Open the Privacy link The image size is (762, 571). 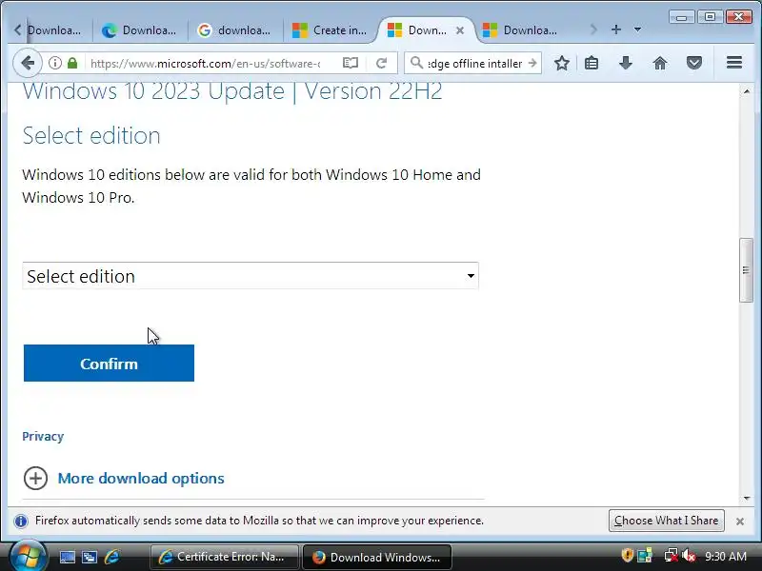43,436
